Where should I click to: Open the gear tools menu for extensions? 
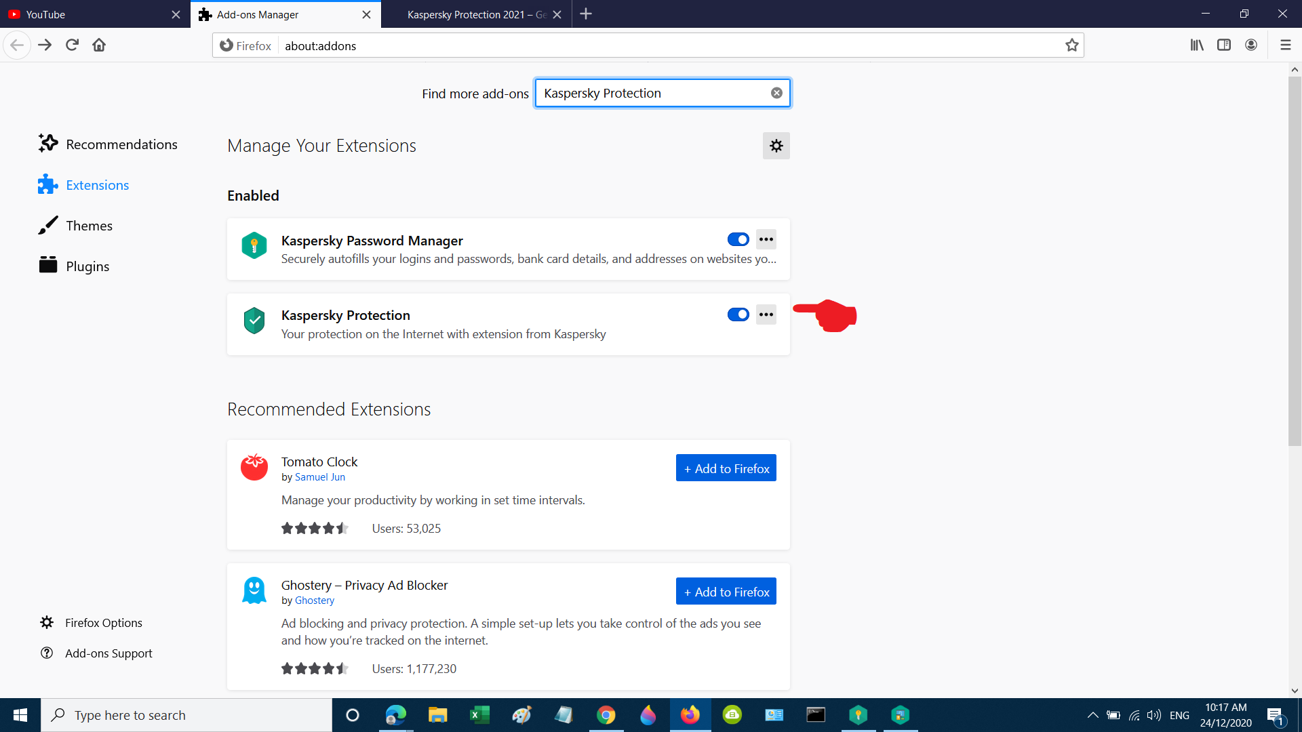776,146
